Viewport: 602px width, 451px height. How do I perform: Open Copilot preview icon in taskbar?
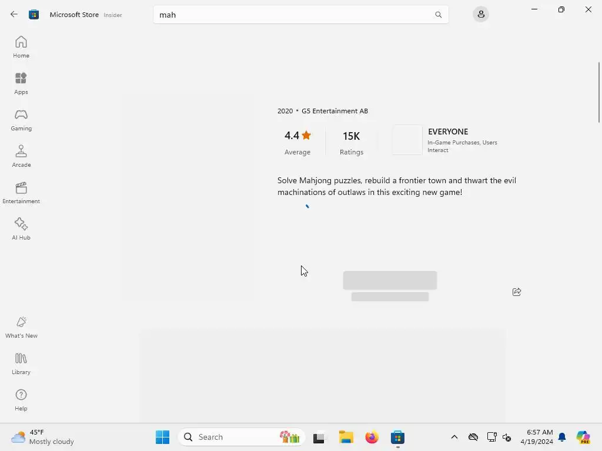(583, 437)
